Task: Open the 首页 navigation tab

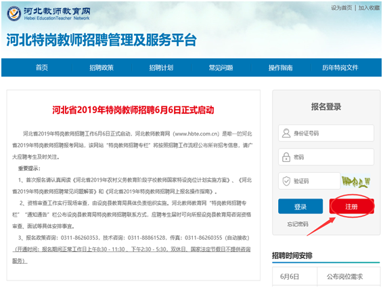Action: tap(42, 68)
